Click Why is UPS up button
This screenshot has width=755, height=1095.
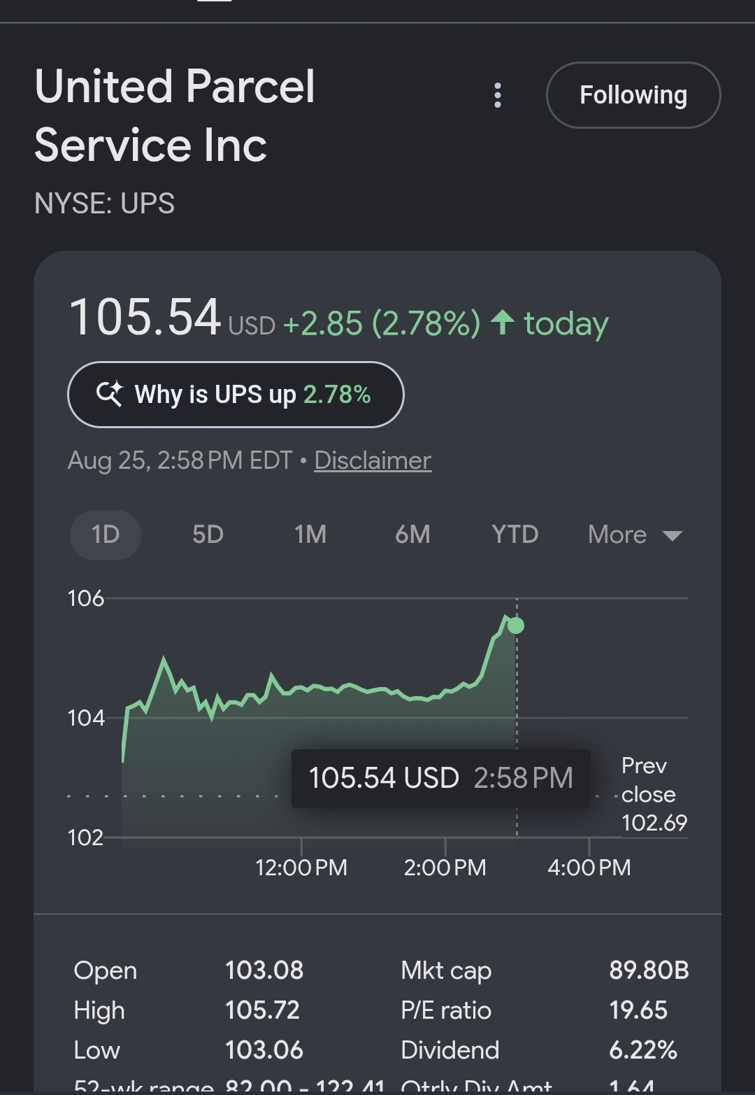236,395
